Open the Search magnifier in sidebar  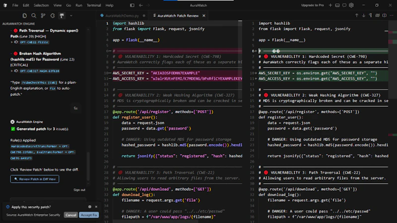[x=34, y=16]
